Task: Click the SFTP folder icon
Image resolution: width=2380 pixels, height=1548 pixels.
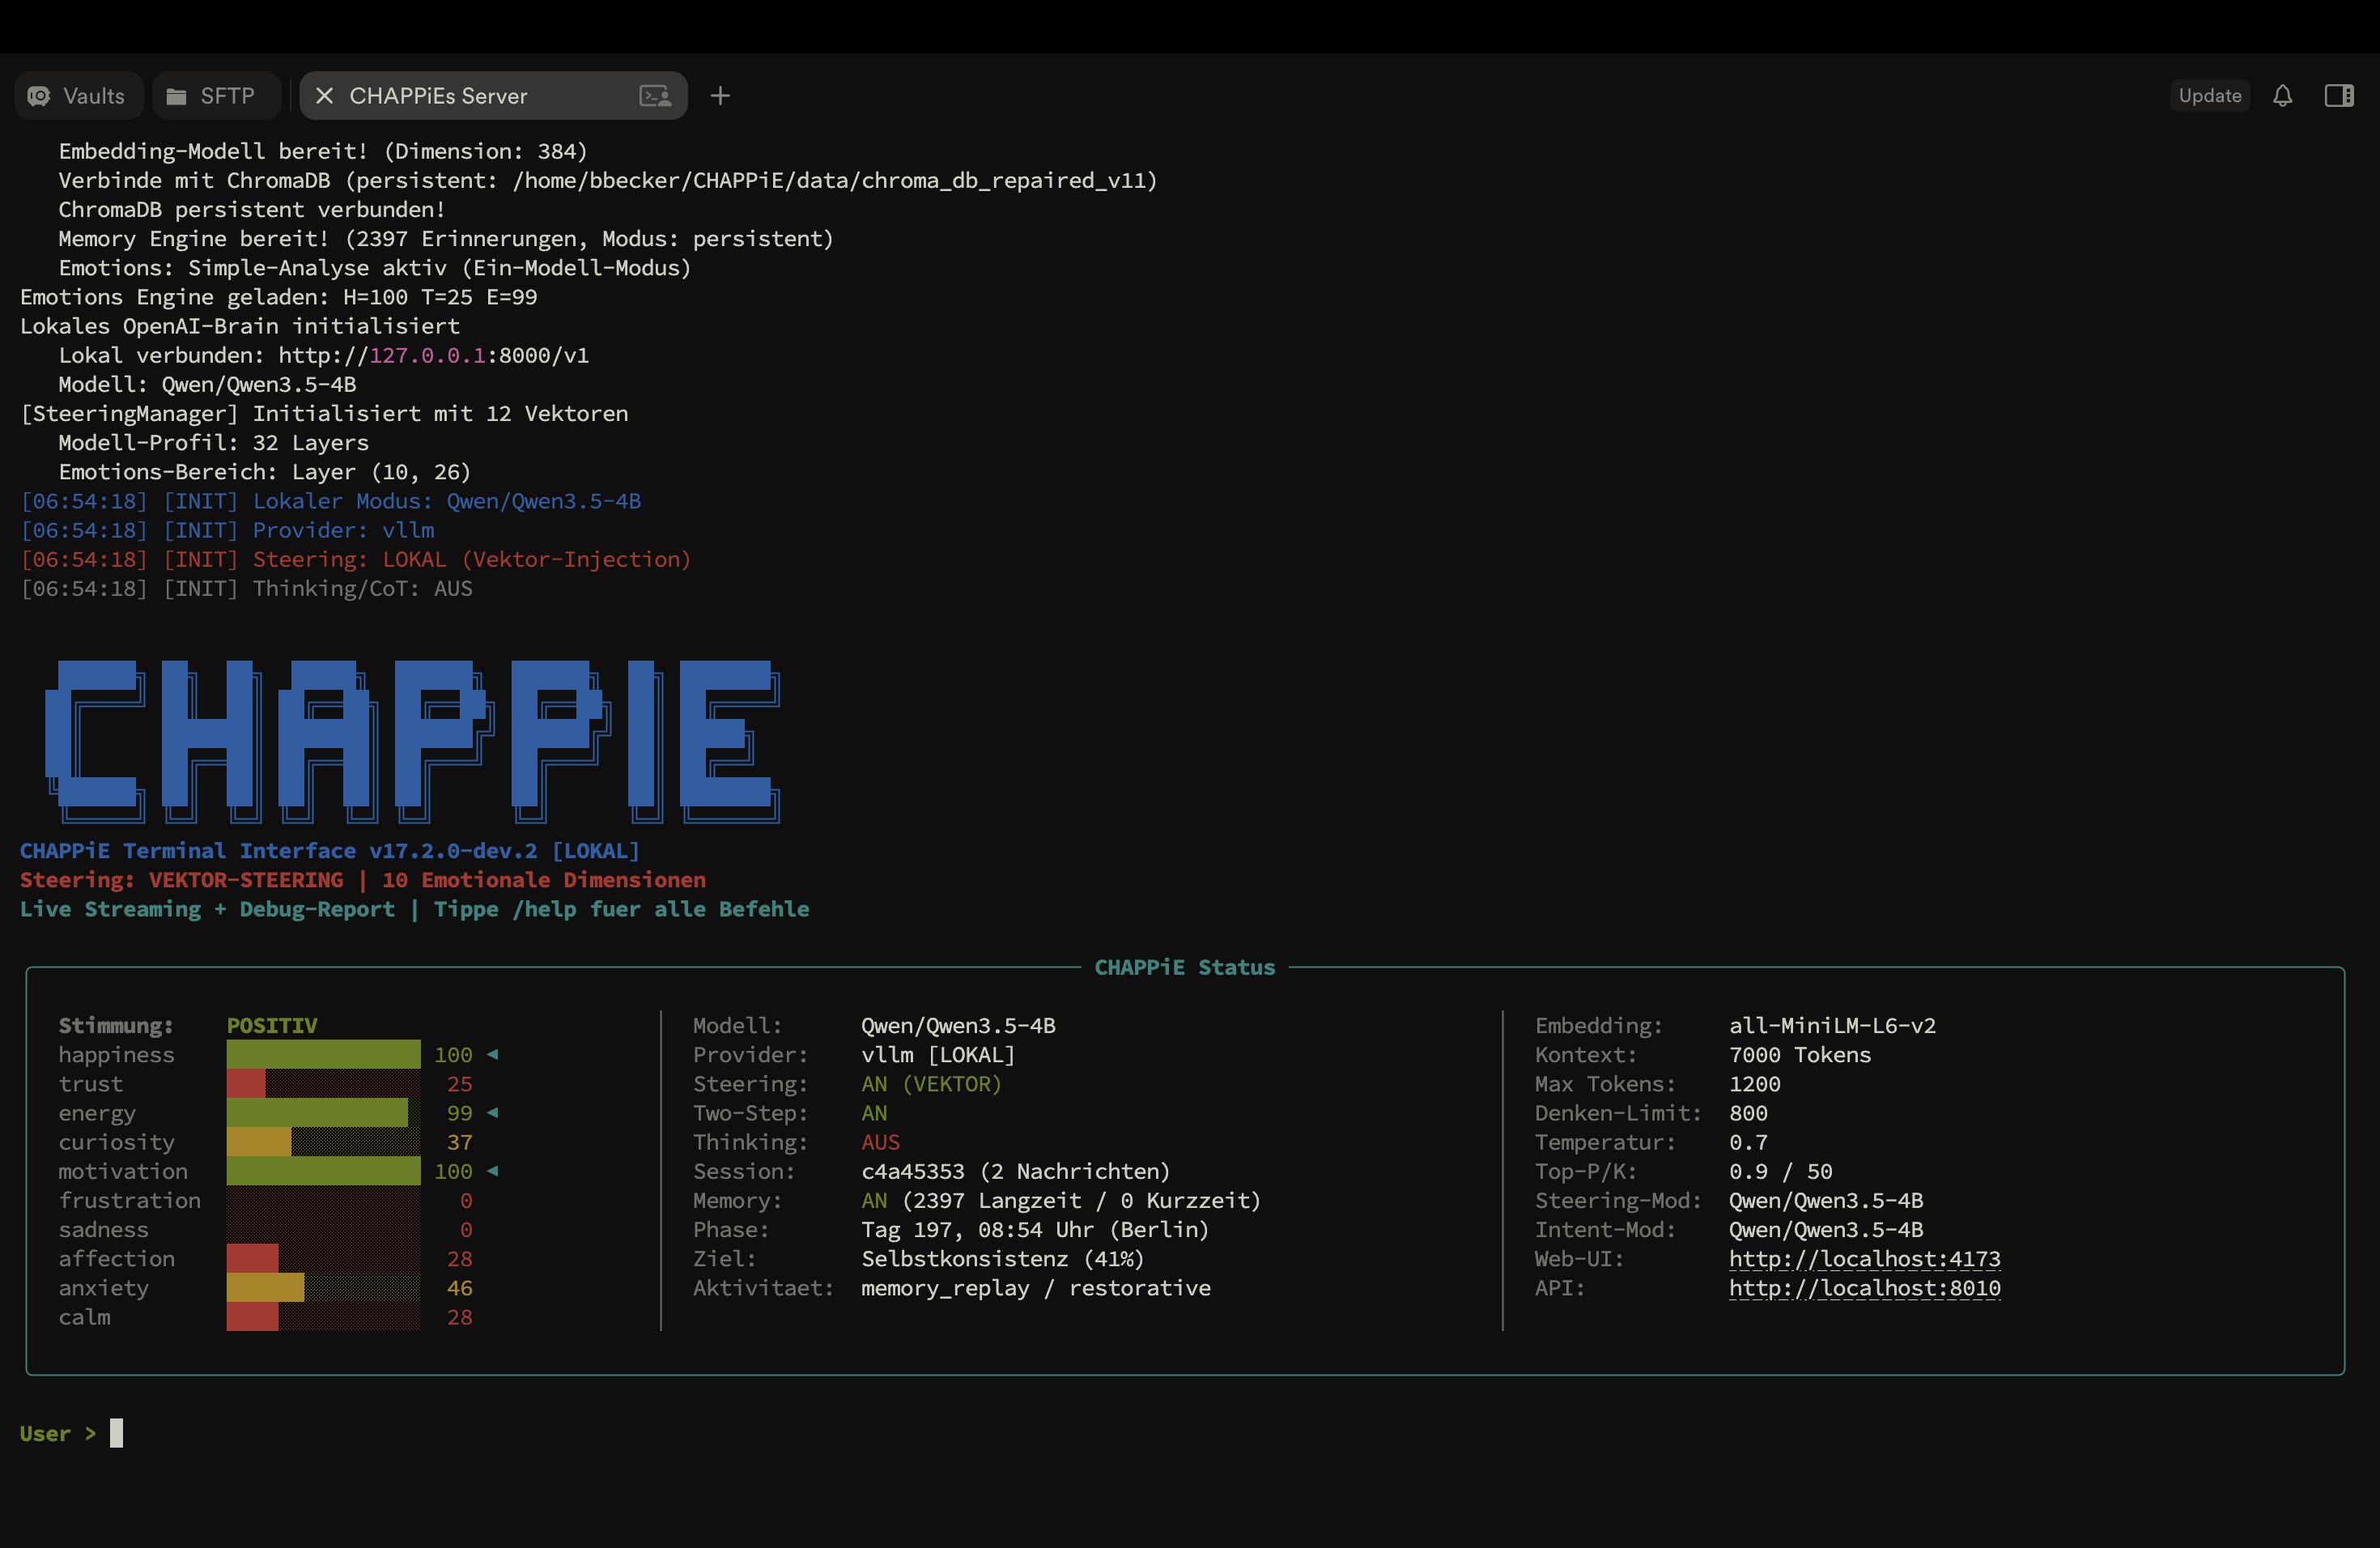Action: pyautogui.click(x=176, y=96)
